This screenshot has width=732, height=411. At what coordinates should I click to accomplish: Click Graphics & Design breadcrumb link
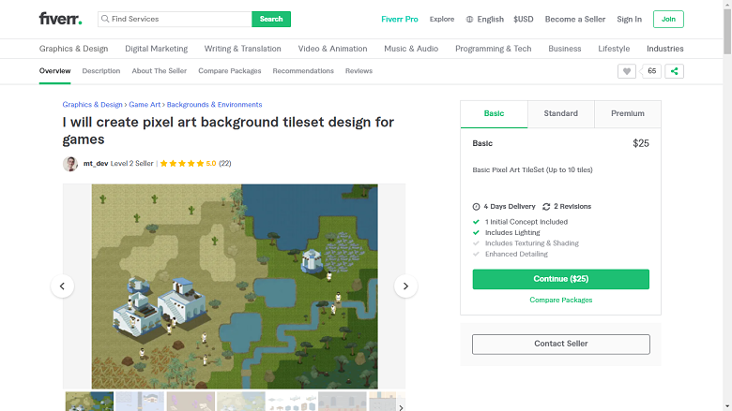click(92, 105)
